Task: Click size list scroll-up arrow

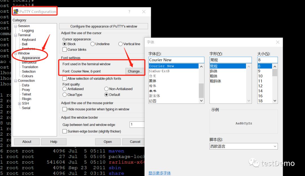Action: [x=275, y=66]
